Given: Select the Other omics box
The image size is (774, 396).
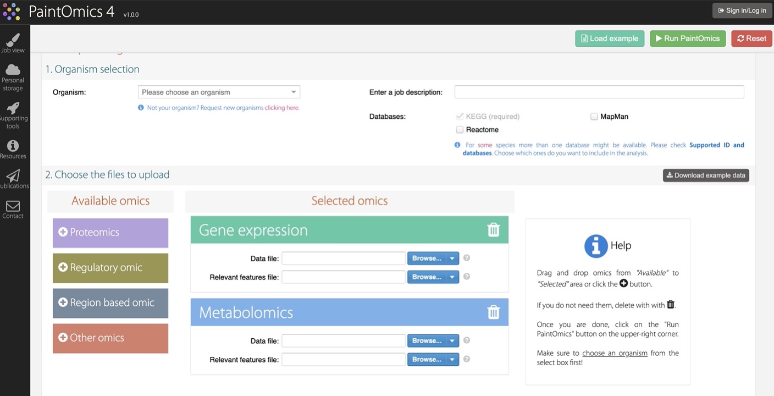Looking at the screenshot, I should (x=110, y=338).
